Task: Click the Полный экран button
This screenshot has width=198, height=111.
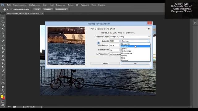Action: (x=61, y=9)
